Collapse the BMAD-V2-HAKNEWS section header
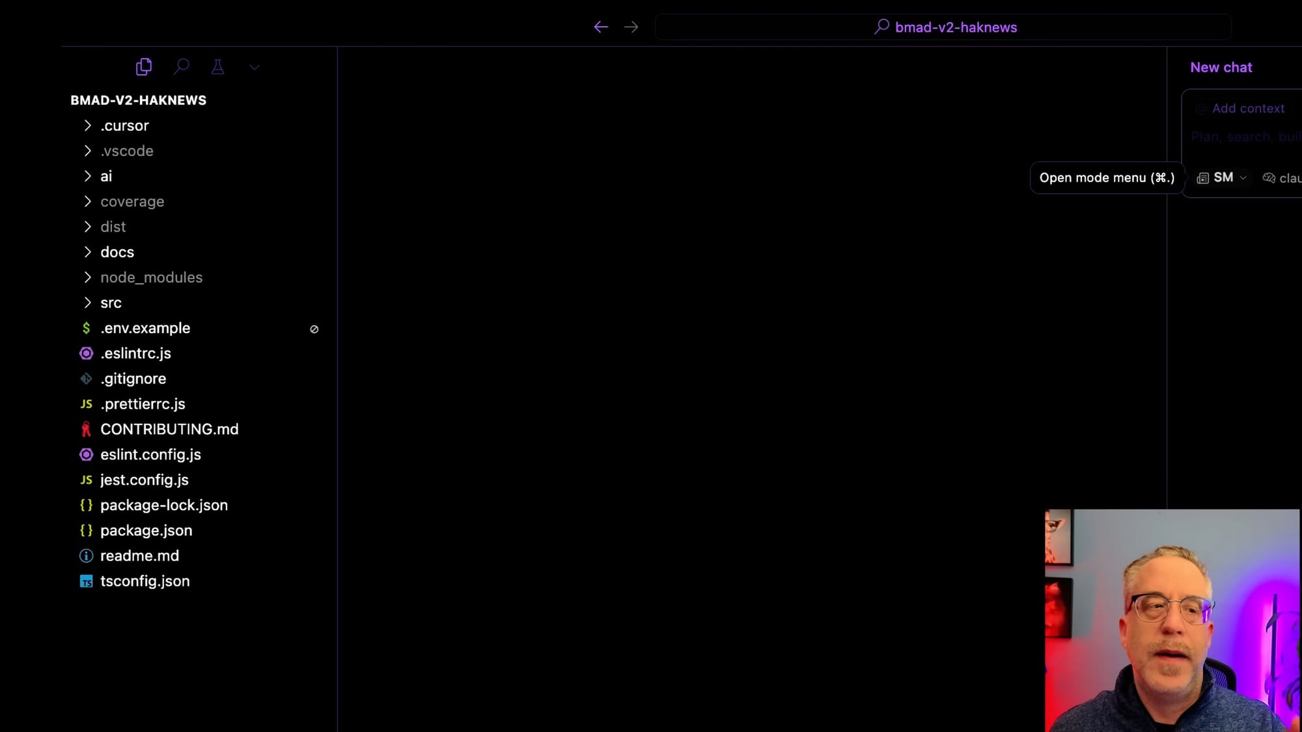The height and width of the screenshot is (732, 1302). coord(138,100)
